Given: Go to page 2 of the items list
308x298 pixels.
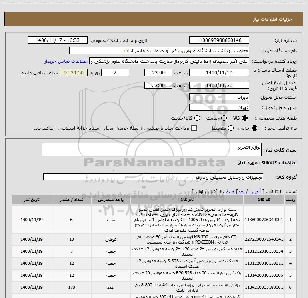Looking at the screenshot, I should click(x=227, y=192).
